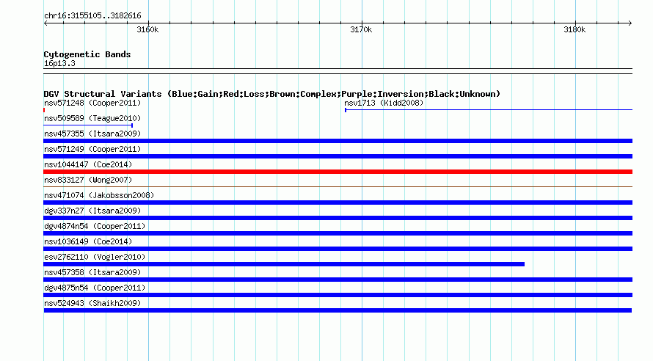This screenshot has width=653, height=361.
Task: Click the blue bar under nsv457358
Action: click(338, 280)
